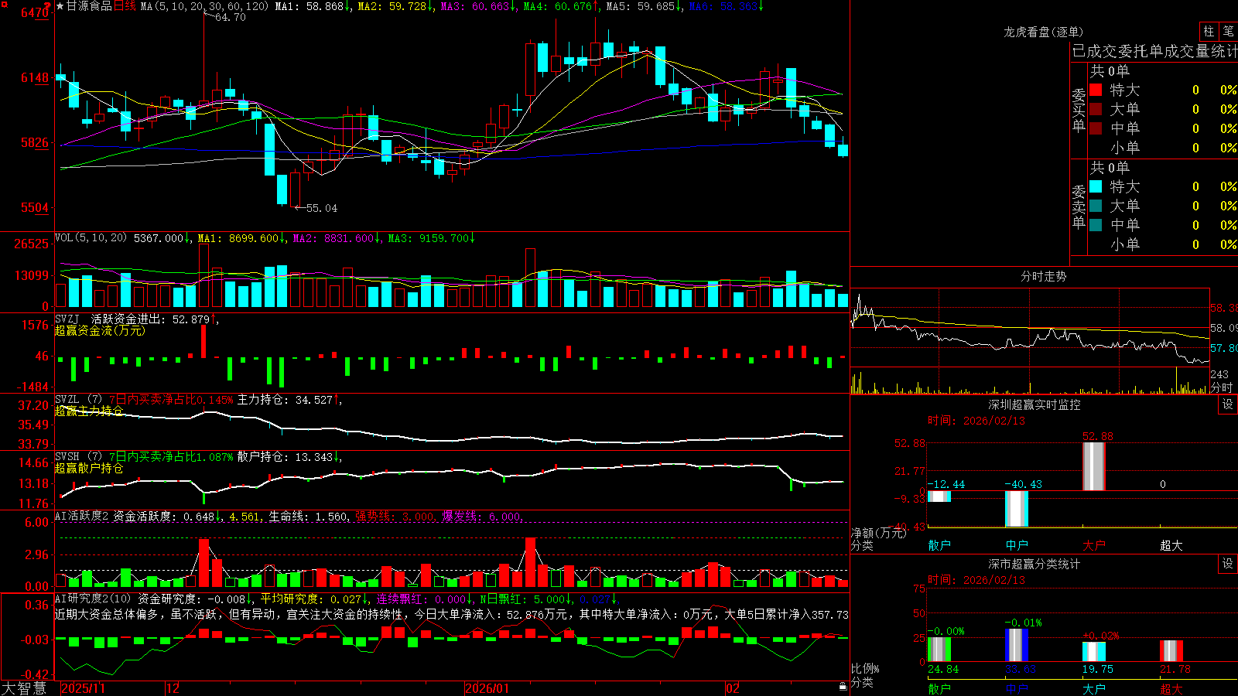Select the teal 大单 sell-order swatch
The width and height of the screenshot is (1238, 696).
[x=1096, y=206]
